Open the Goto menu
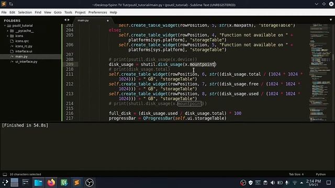The image size is (335, 188). click(x=58, y=13)
